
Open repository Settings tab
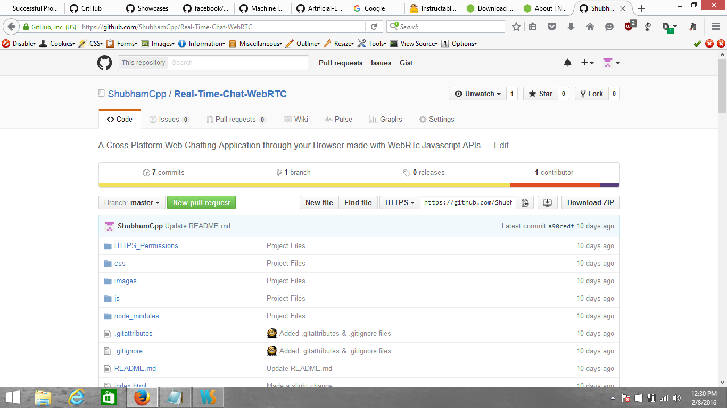436,119
